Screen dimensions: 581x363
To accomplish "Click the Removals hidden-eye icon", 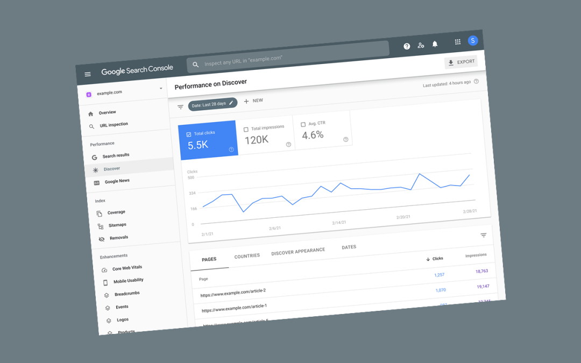I will coord(102,239).
